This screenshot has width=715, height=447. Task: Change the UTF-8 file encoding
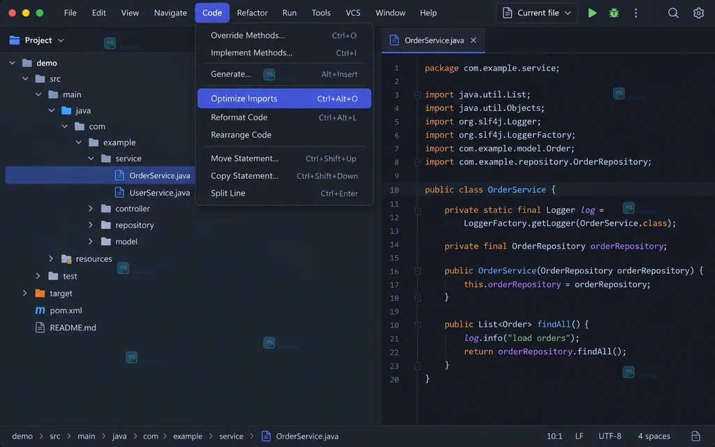pyautogui.click(x=610, y=436)
